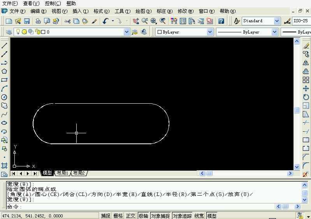Image resolution: width=311 pixels, height=219 pixels.
Task: Click the Save icon
Action: (x=27, y=21)
